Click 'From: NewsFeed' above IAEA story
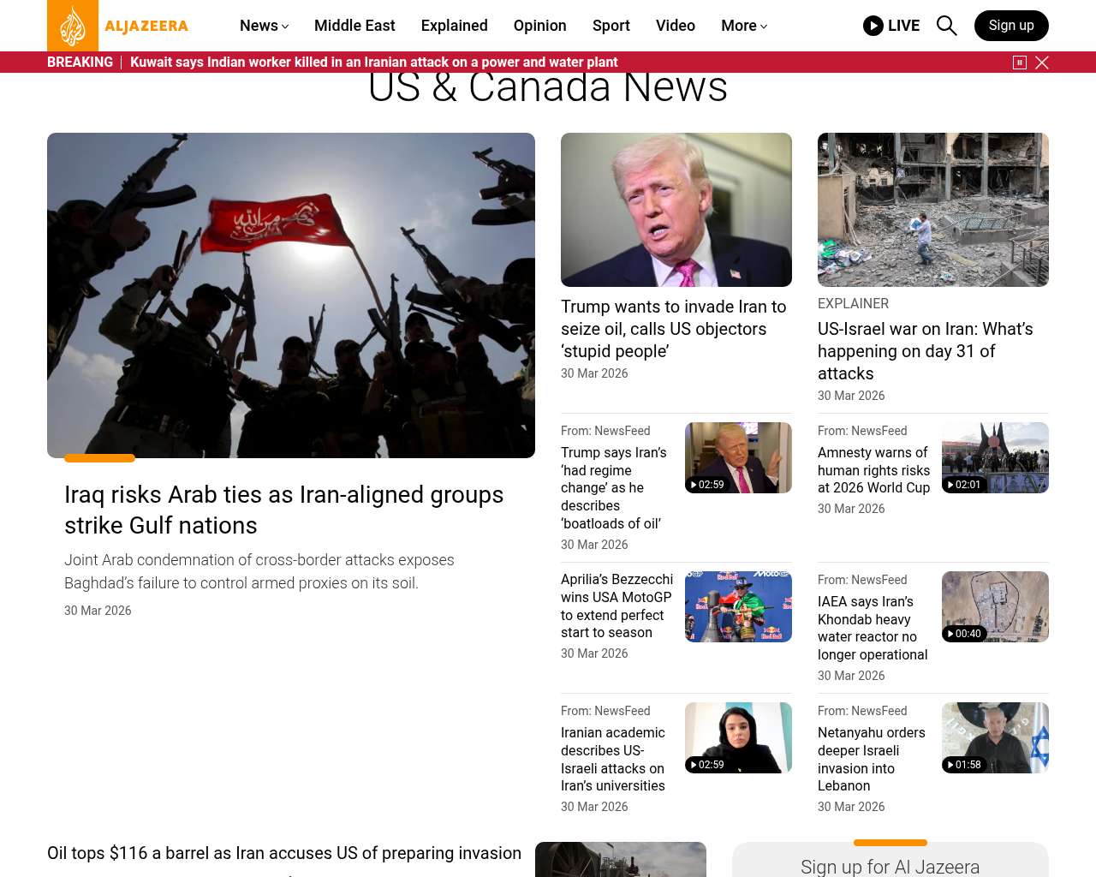 [862, 580]
